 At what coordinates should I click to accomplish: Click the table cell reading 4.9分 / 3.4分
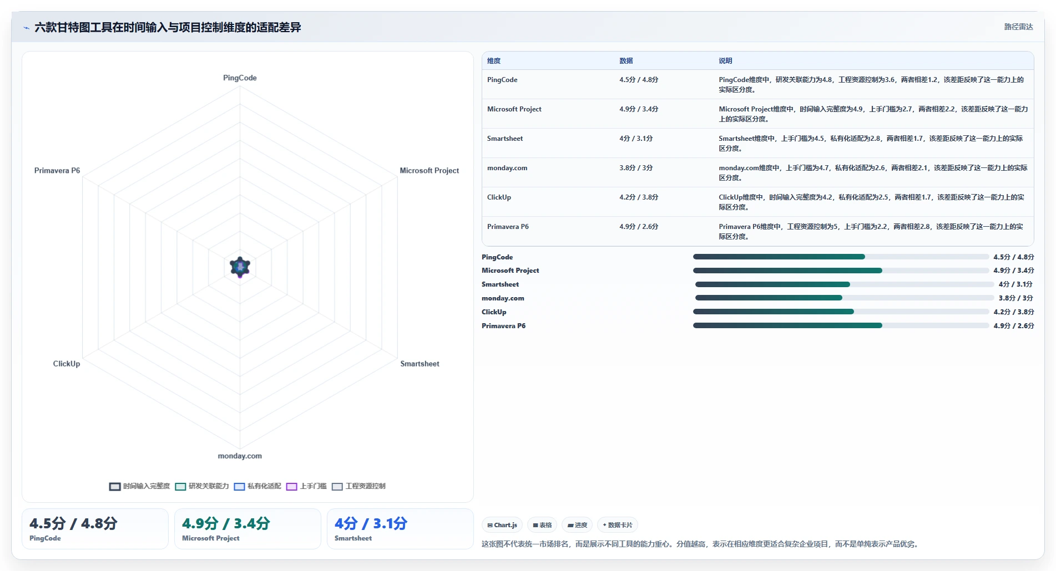click(x=639, y=109)
